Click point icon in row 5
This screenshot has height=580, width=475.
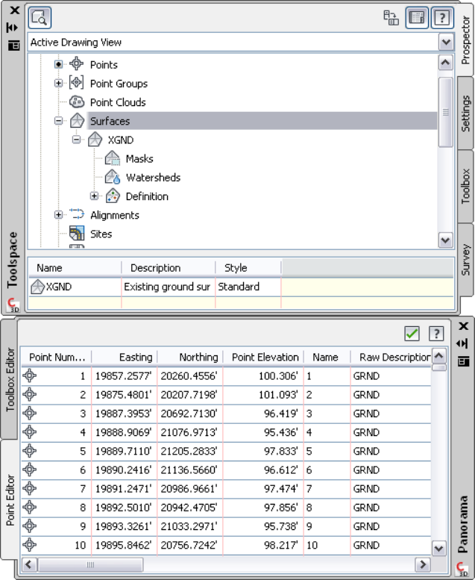(30, 451)
